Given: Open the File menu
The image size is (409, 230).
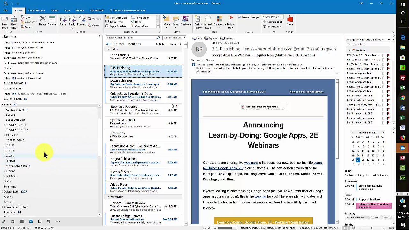Looking at the screenshot, I should pyautogui.click(x=5, y=11).
